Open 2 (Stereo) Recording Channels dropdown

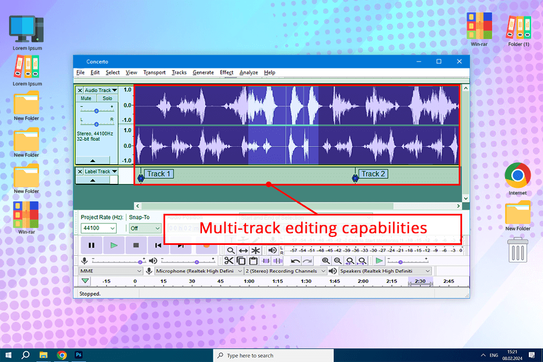tap(285, 271)
